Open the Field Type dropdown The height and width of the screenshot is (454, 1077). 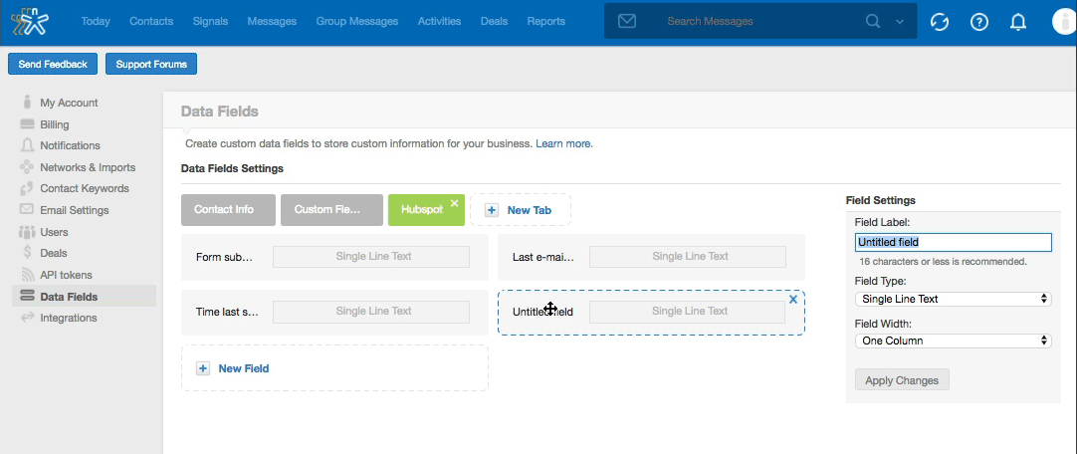(954, 299)
